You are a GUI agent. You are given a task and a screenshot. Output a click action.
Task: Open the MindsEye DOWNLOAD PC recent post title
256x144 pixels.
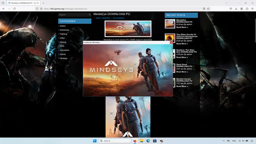tap(184, 21)
